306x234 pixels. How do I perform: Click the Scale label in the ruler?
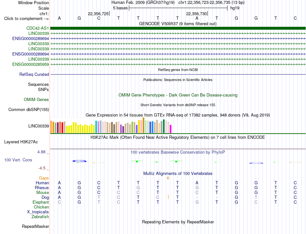44,8
